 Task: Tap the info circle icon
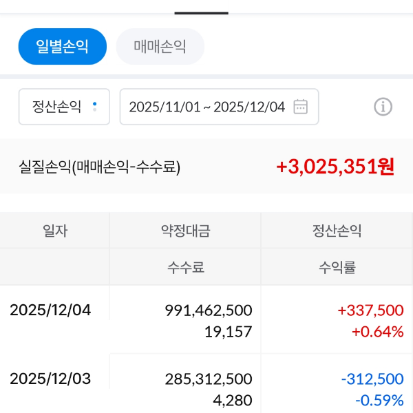[x=383, y=107]
